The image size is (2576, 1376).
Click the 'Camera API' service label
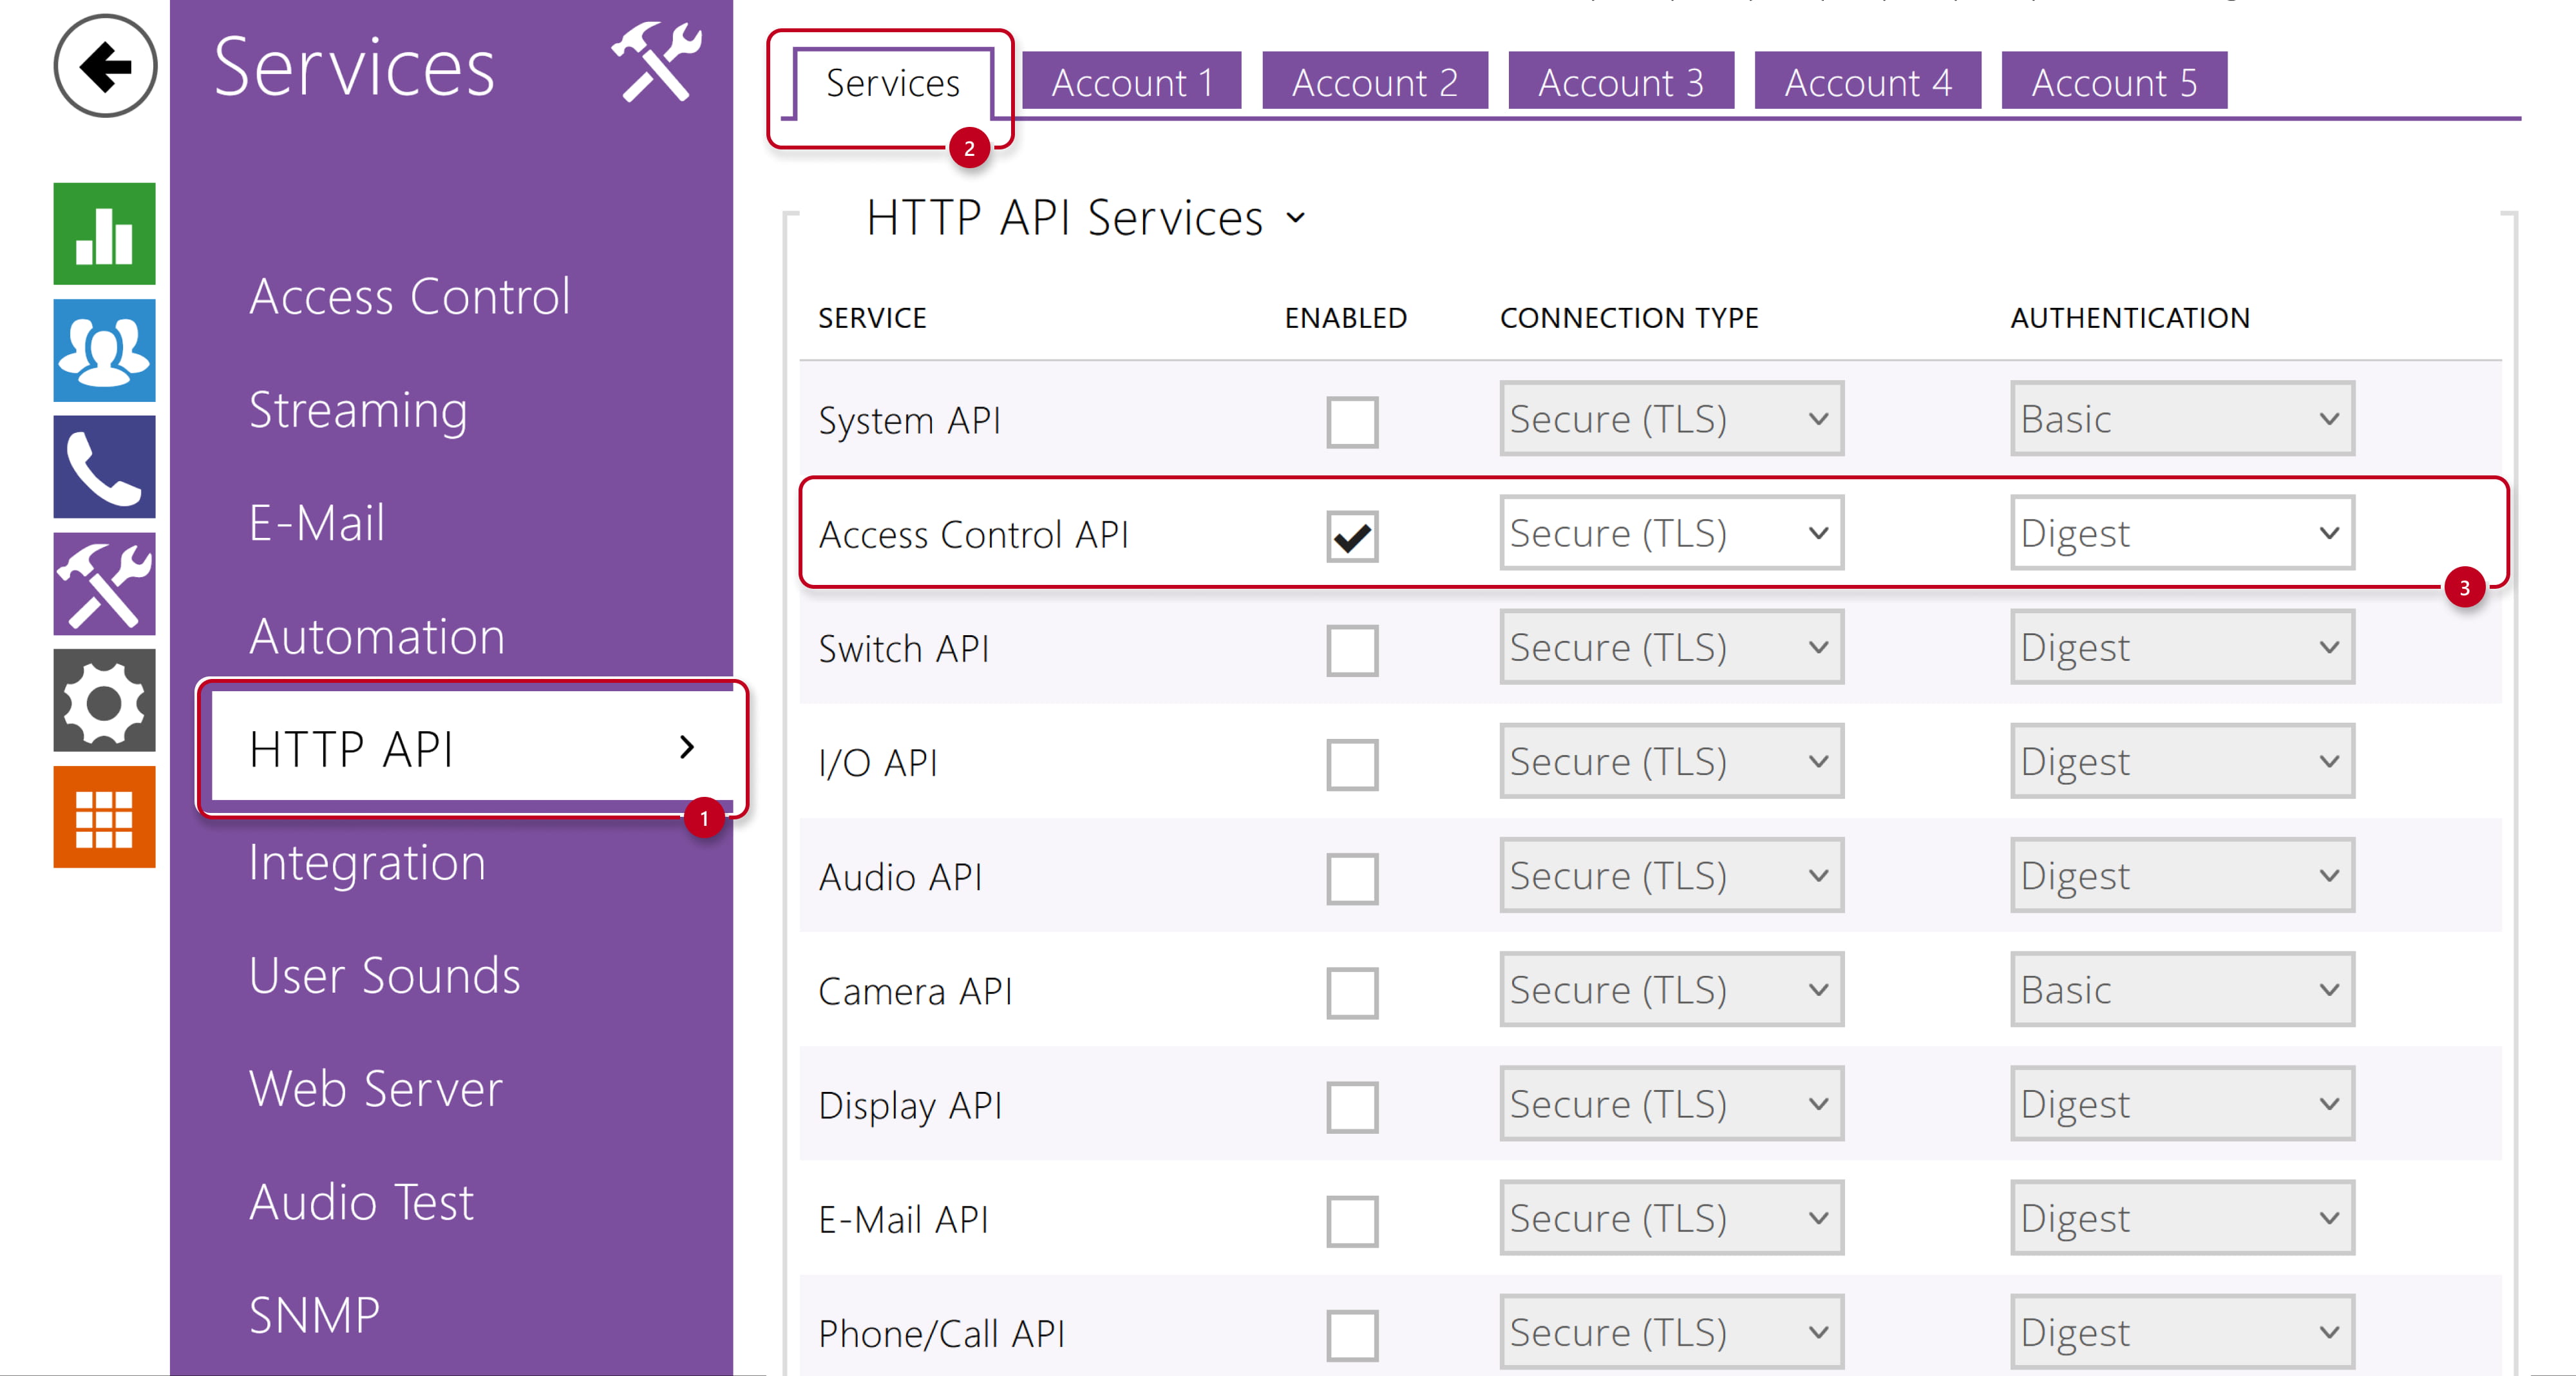point(915,991)
